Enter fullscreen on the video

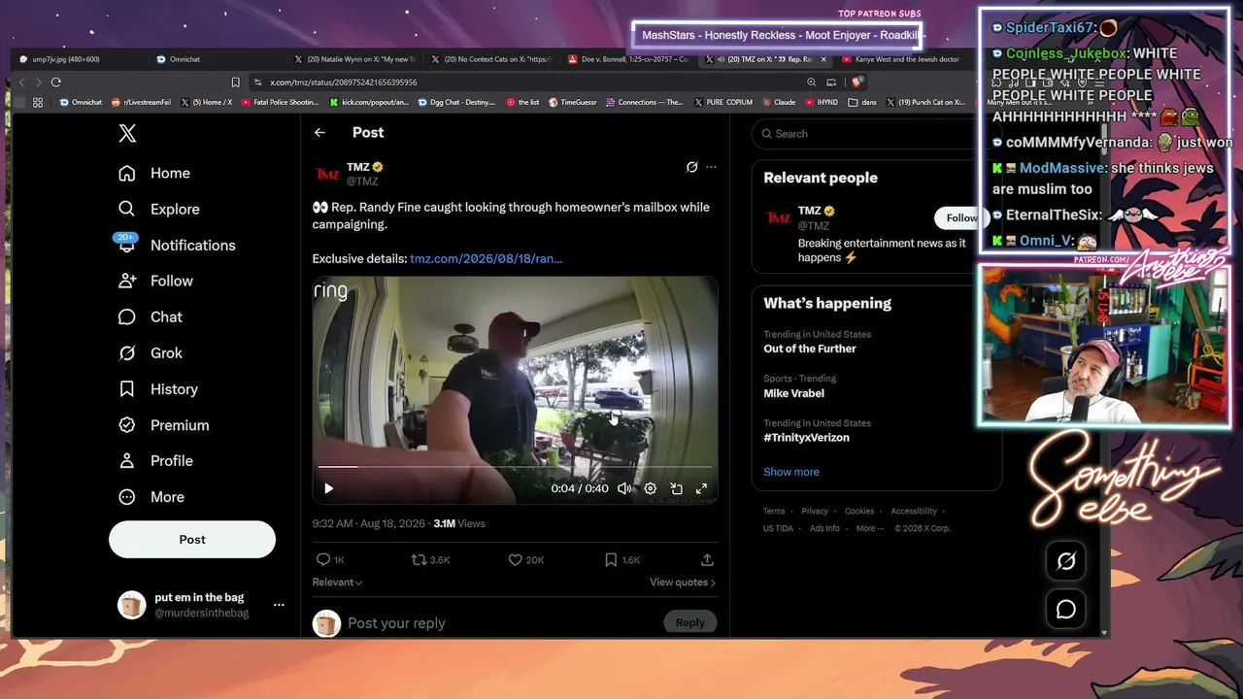point(701,488)
